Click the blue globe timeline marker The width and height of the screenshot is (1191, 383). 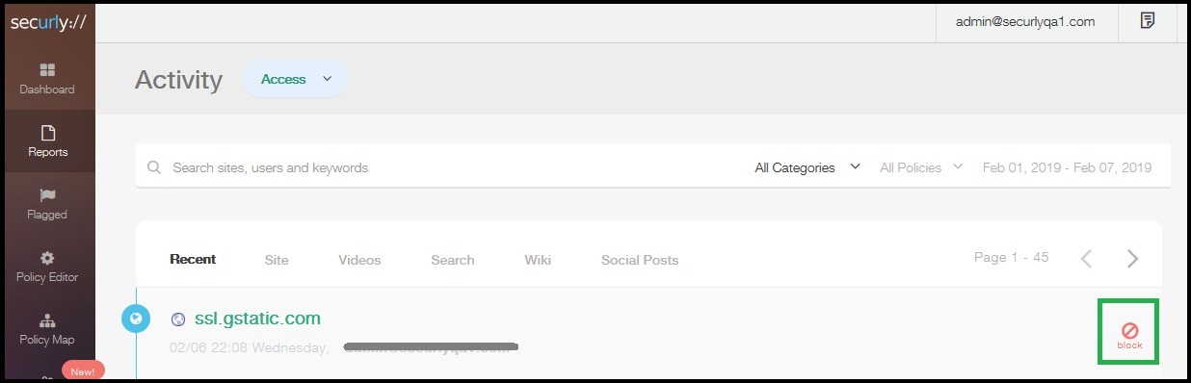[x=136, y=319]
